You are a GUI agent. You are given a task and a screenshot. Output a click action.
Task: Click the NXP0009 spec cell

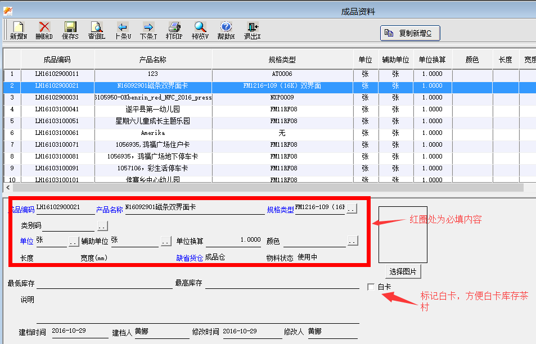coord(282,97)
